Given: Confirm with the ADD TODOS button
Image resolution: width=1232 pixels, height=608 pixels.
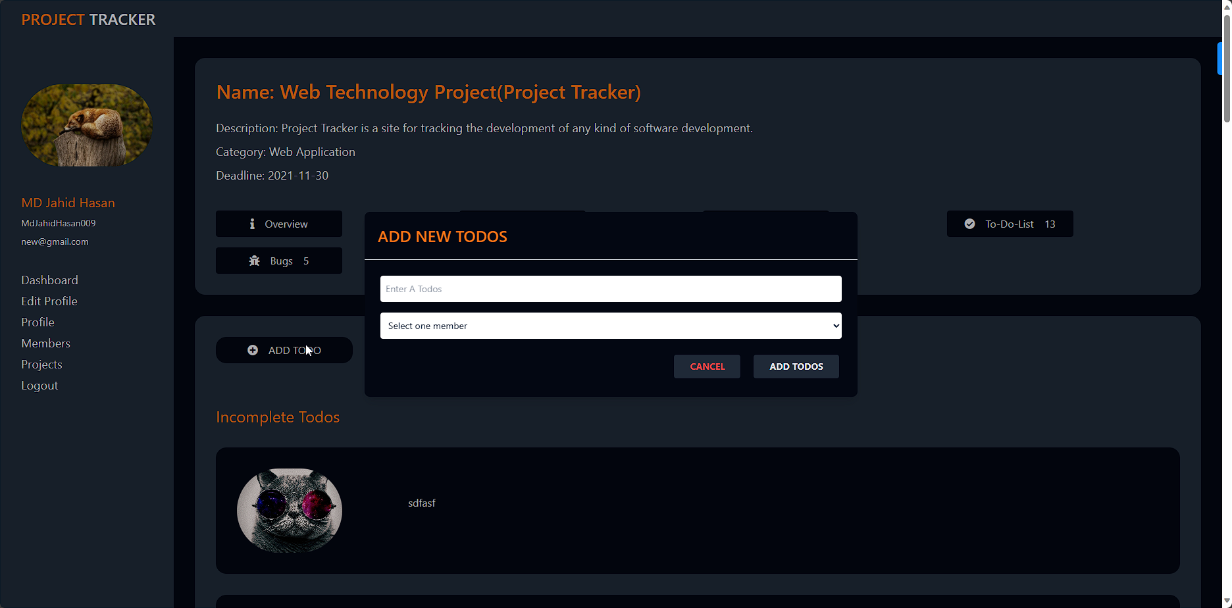Looking at the screenshot, I should (x=796, y=367).
